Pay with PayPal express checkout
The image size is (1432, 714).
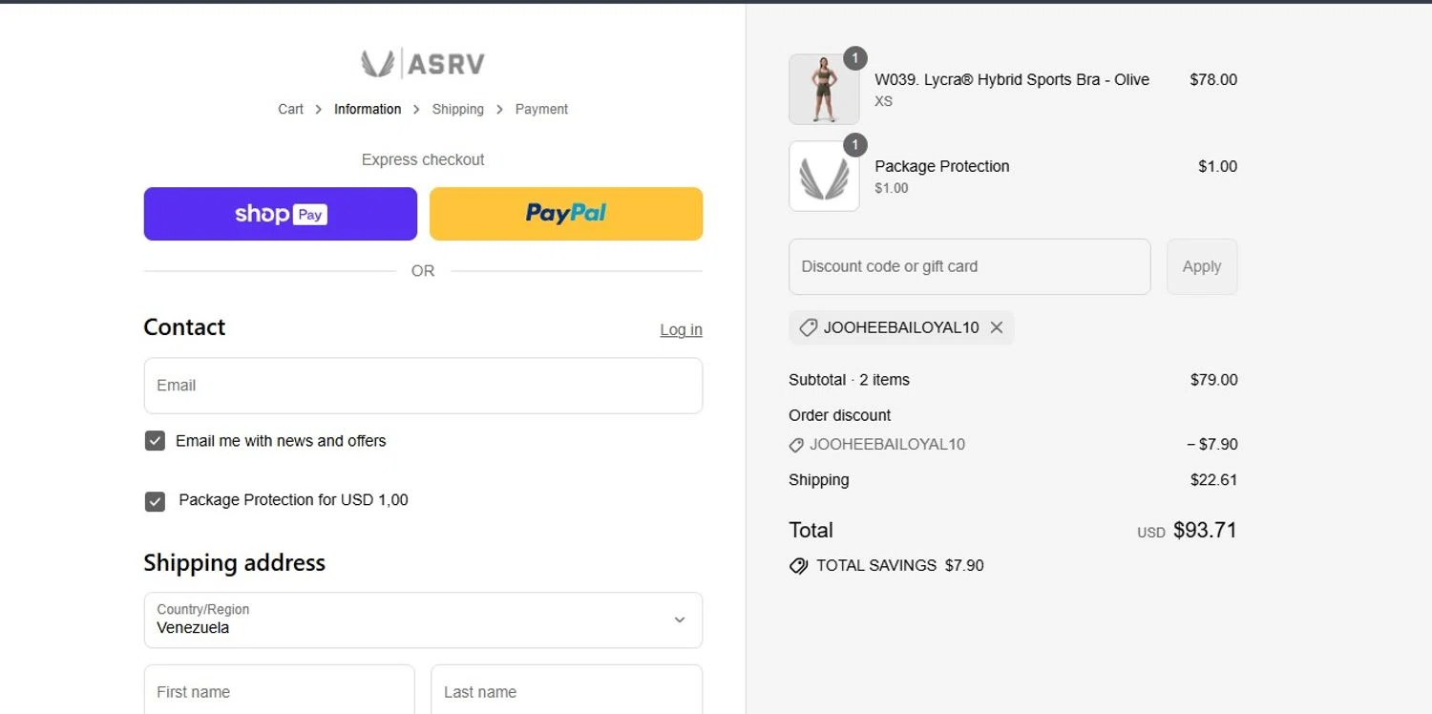click(566, 214)
